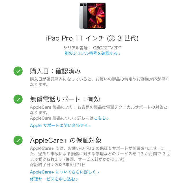Viewport: 185px width, 185px height.
Task: Click the iPad Pro 11 インチ title
Action: (92, 38)
